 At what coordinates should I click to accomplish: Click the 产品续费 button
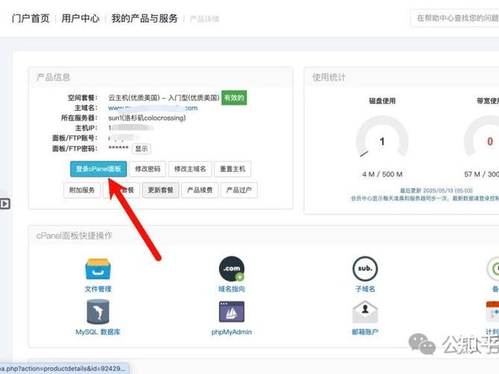pyautogui.click(x=200, y=190)
